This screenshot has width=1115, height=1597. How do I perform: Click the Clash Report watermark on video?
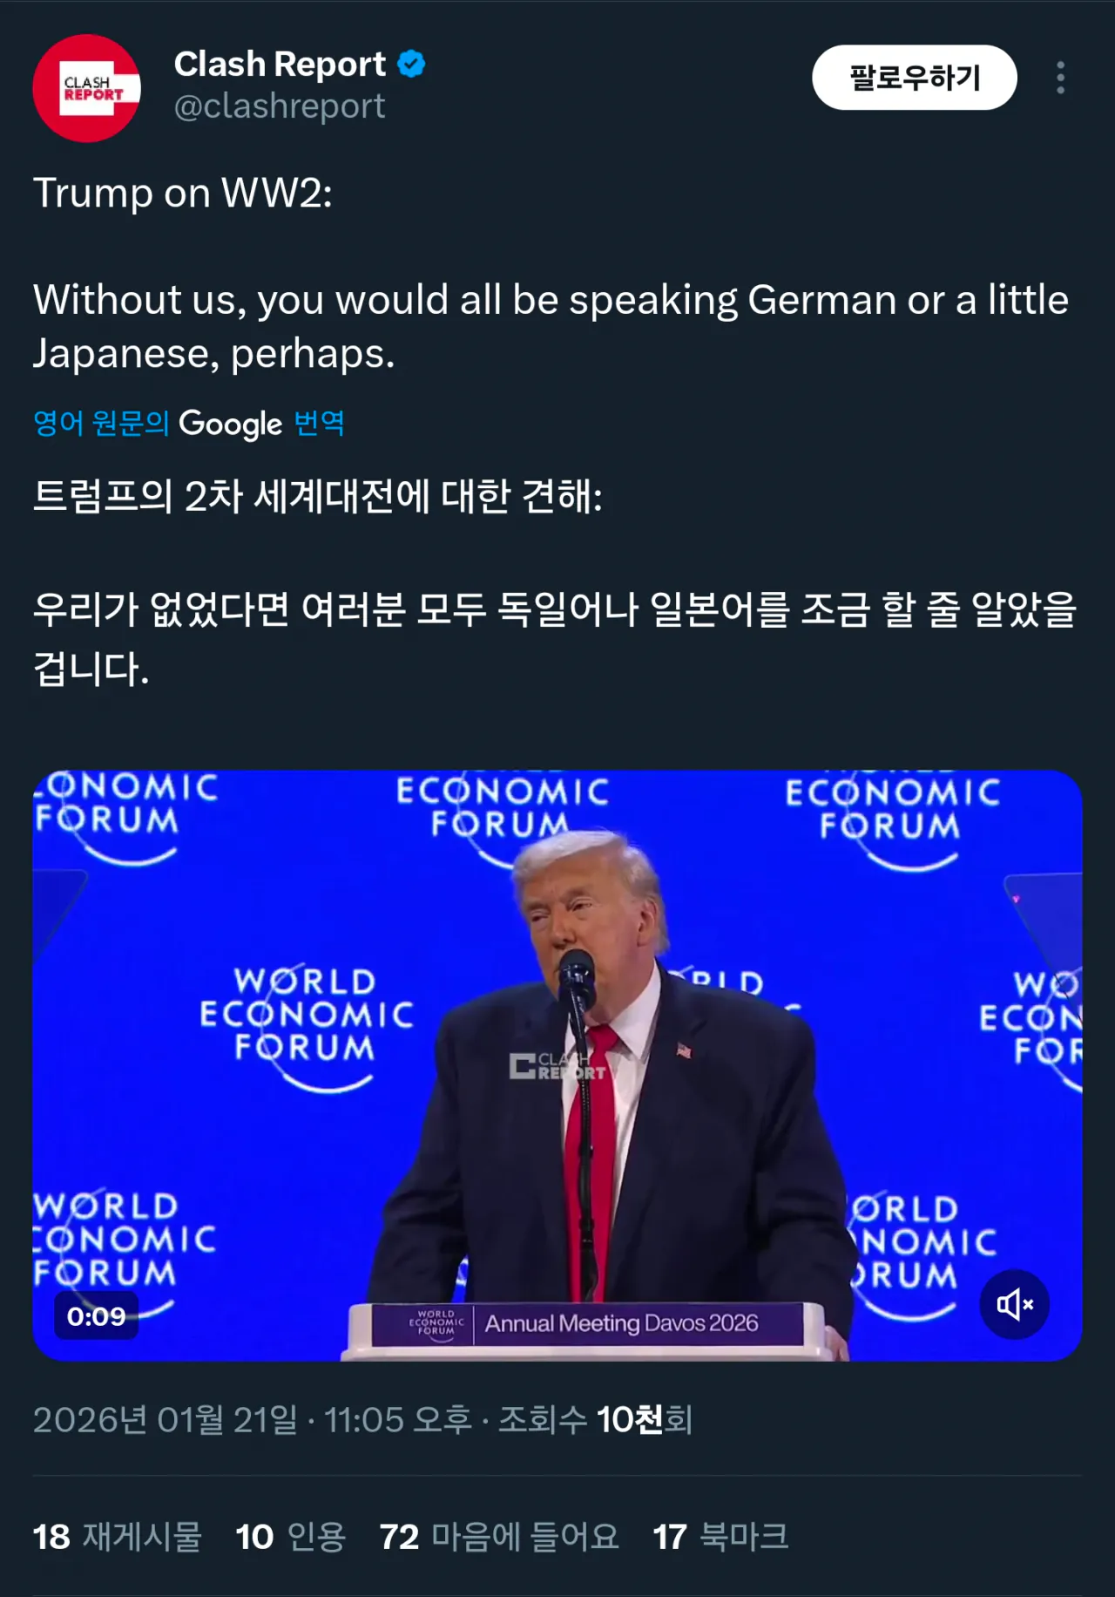point(557,1066)
